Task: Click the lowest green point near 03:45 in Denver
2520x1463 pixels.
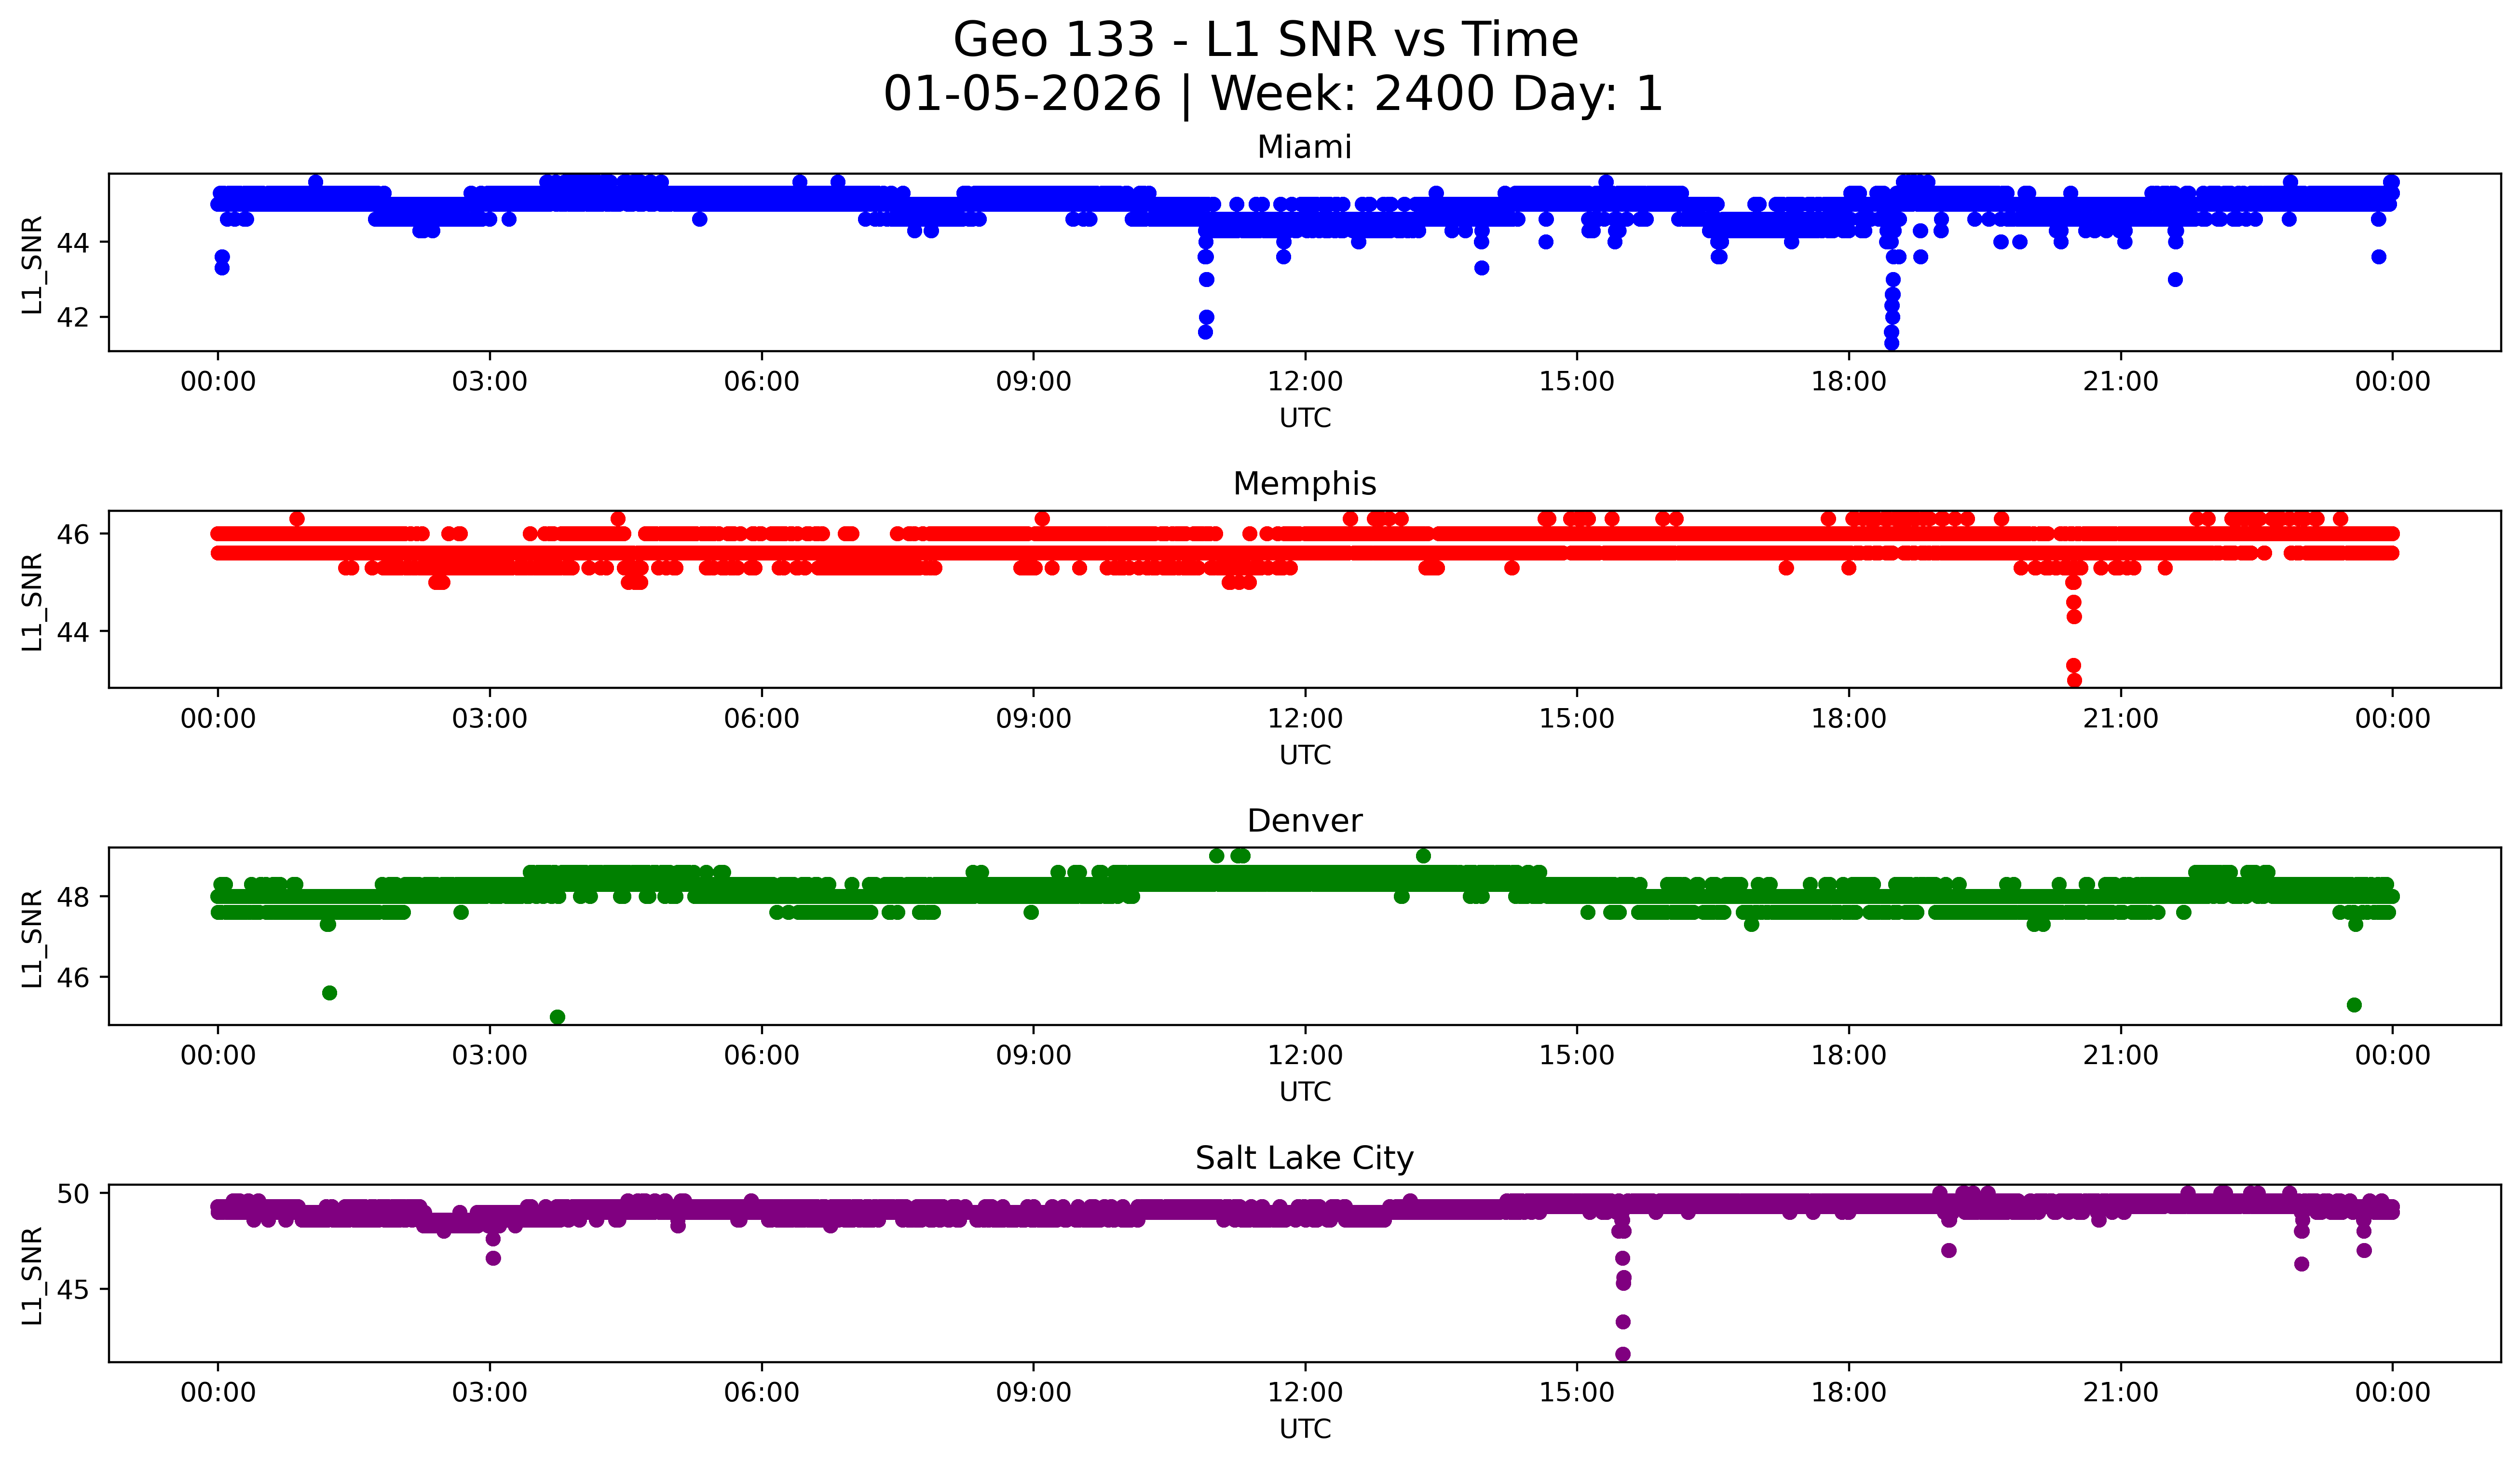Action: [x=558, y=1017]
